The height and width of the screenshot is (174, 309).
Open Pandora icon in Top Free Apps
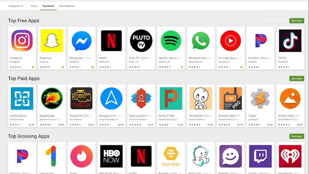click(261, 41)
